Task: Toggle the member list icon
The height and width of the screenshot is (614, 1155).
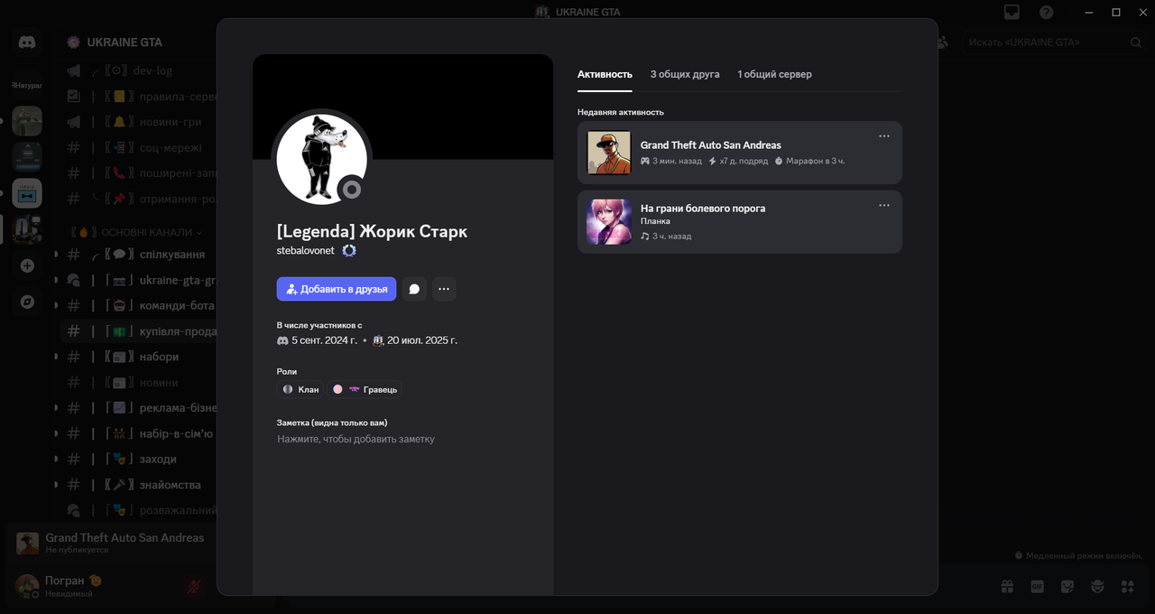Action: tap(943, 42)
